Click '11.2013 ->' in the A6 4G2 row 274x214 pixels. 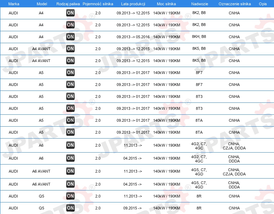pos(133,145)
